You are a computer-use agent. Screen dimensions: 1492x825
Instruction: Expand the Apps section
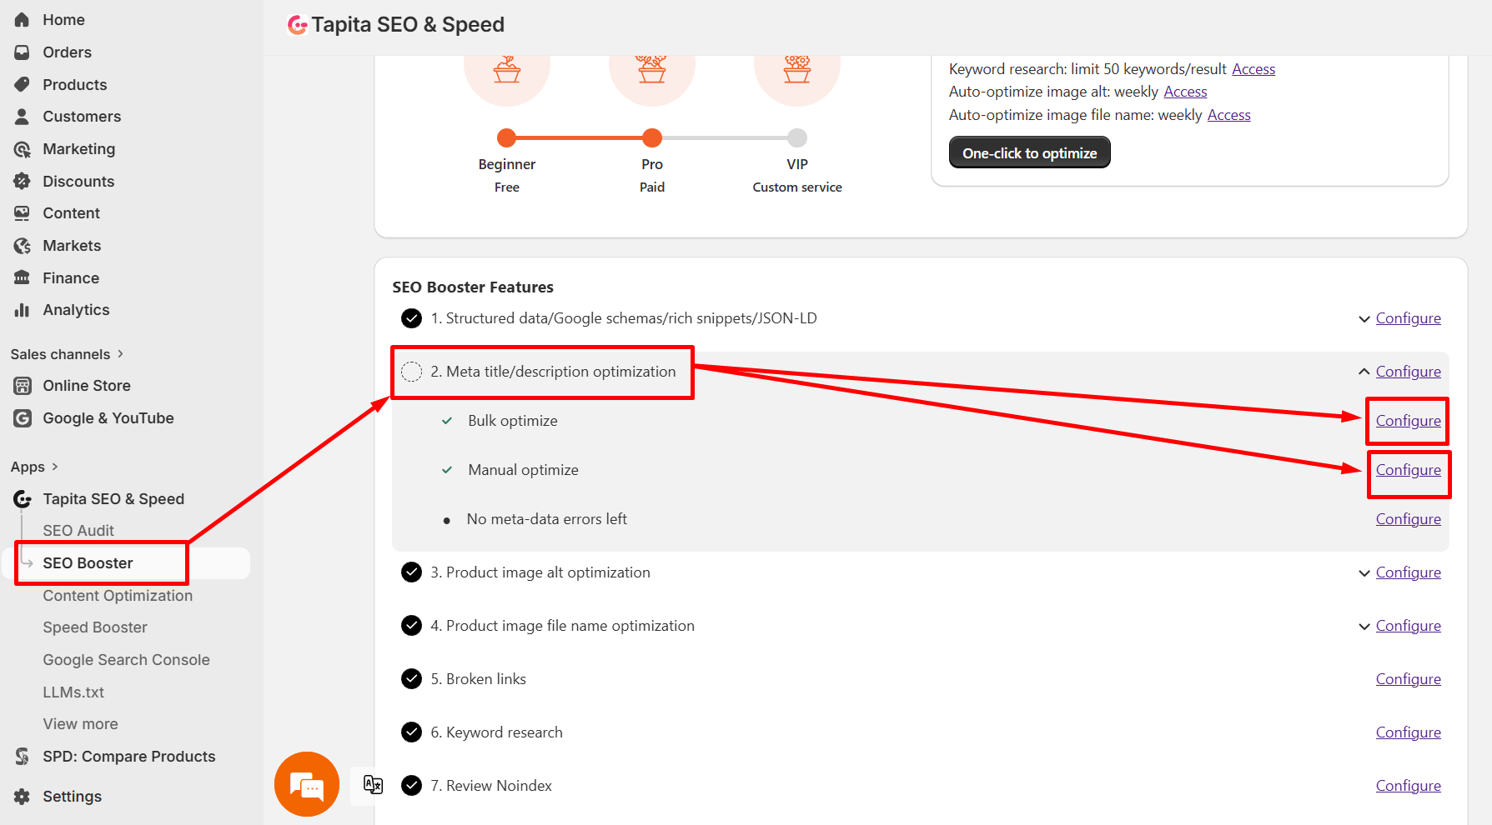(34, 467)
